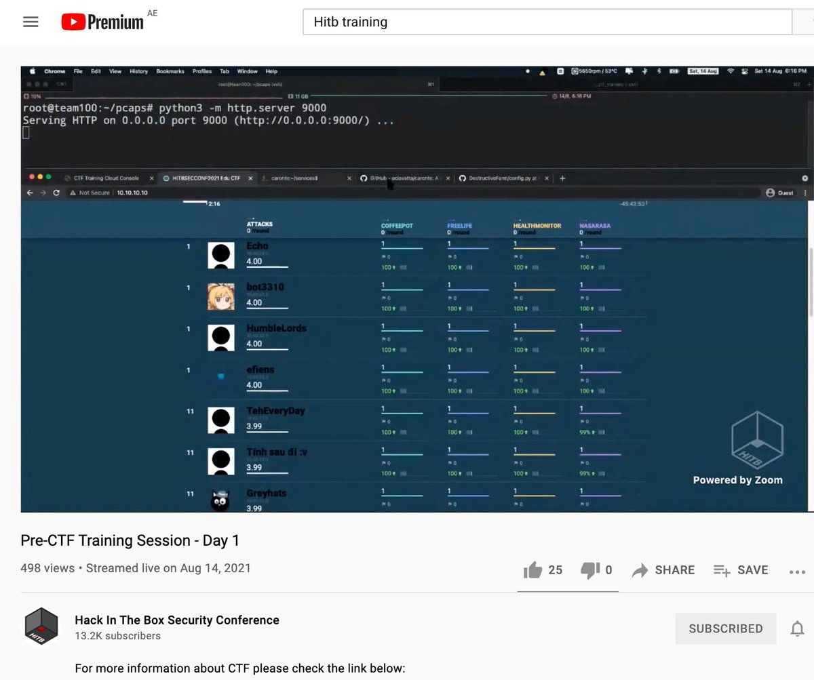
Task: Open the File menu in the menu bar
Action: pos(78,71)
